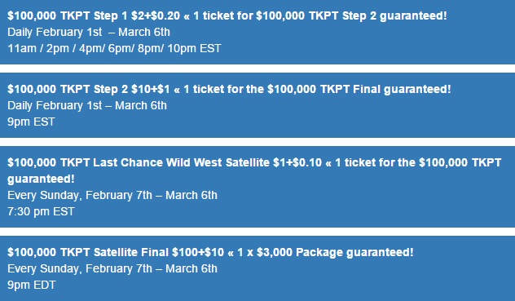This screenshot has height=301, width=515.
Task: Click '1 ticket for $100,000 TKPT Step 2 guaranteed!'
Action: [320, 15]
